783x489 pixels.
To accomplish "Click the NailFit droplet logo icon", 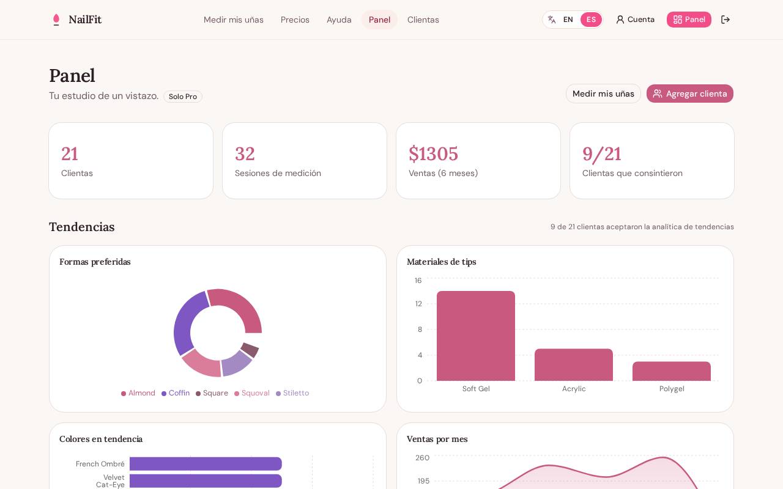I will pyautogui.click(x=56, y=20).
